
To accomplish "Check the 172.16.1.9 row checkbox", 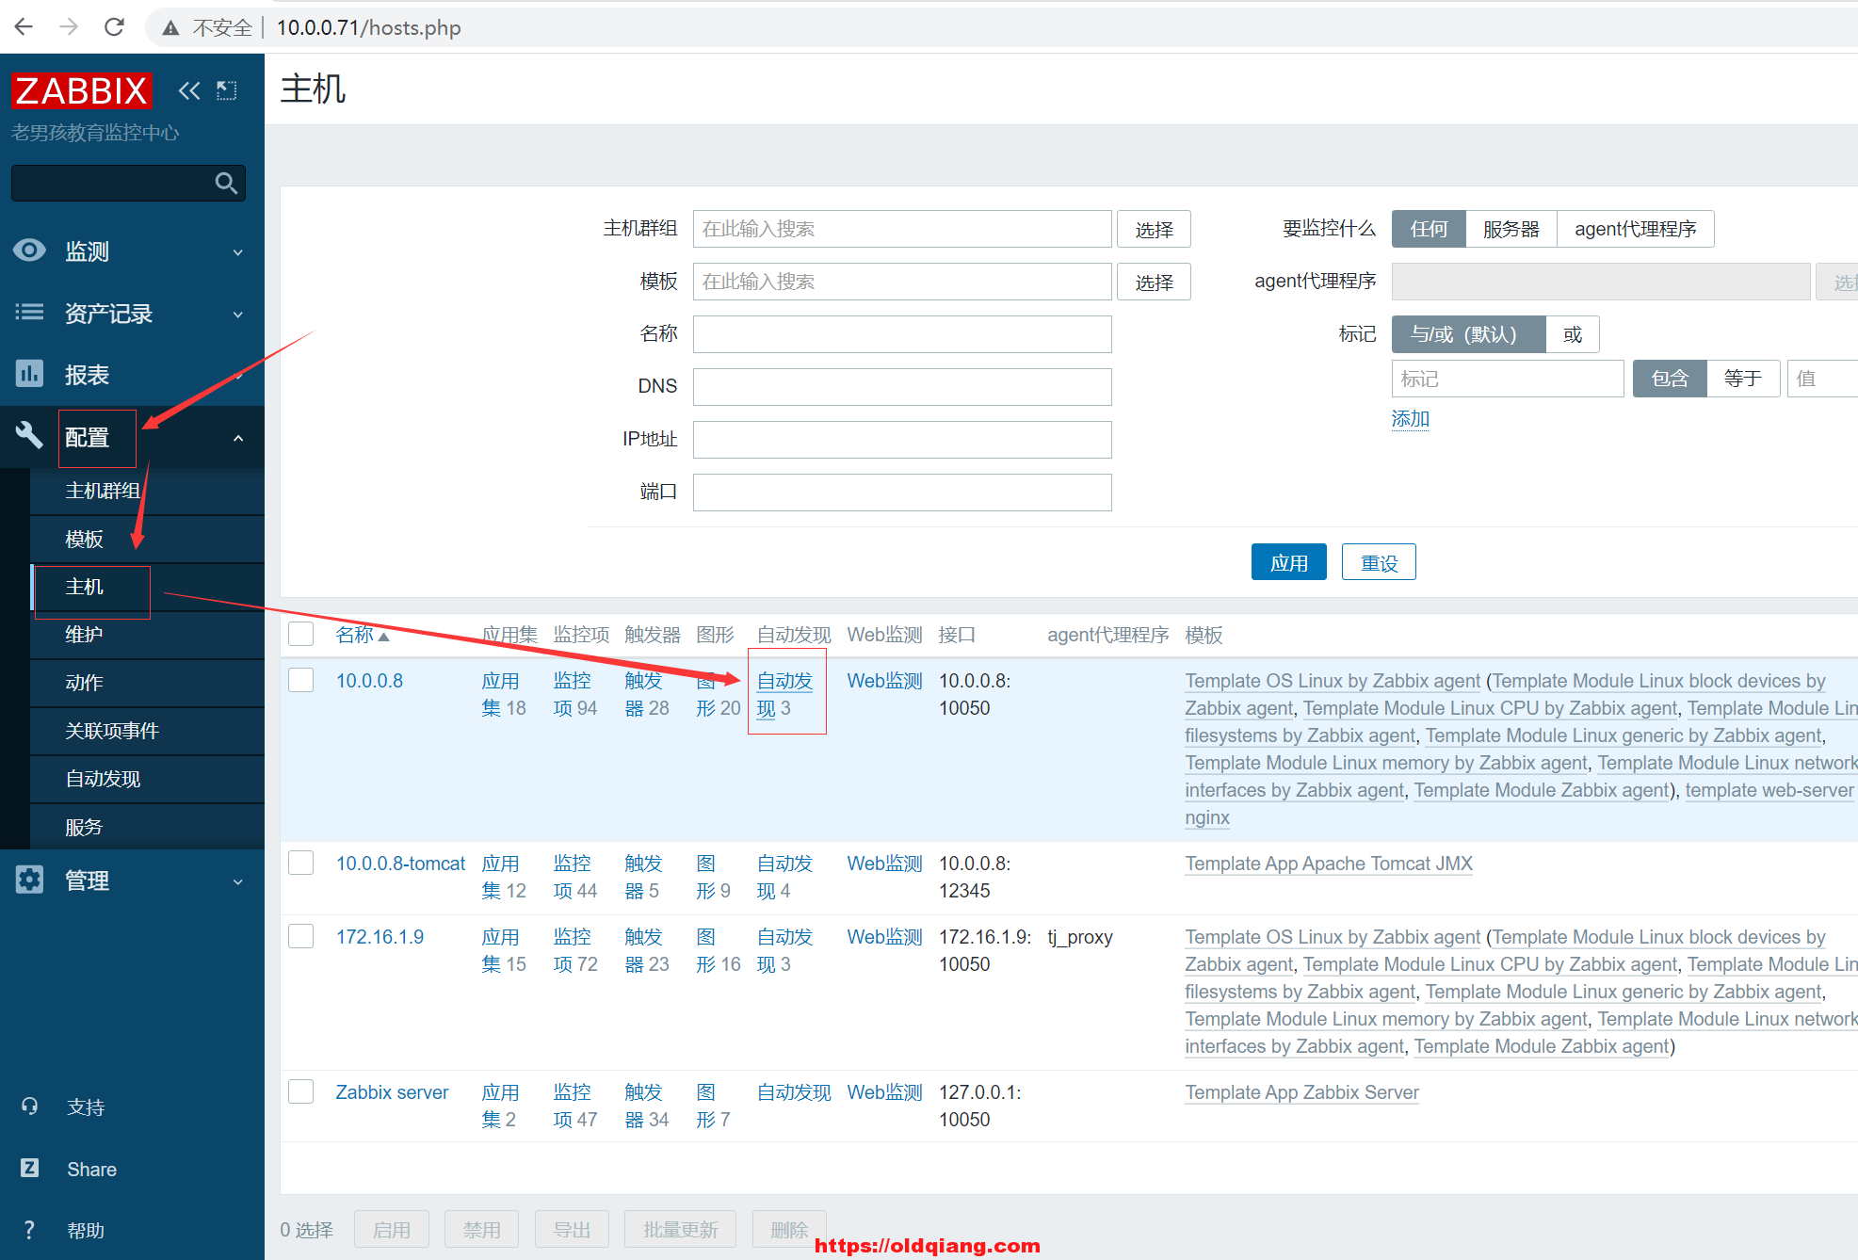I will 301,936.
